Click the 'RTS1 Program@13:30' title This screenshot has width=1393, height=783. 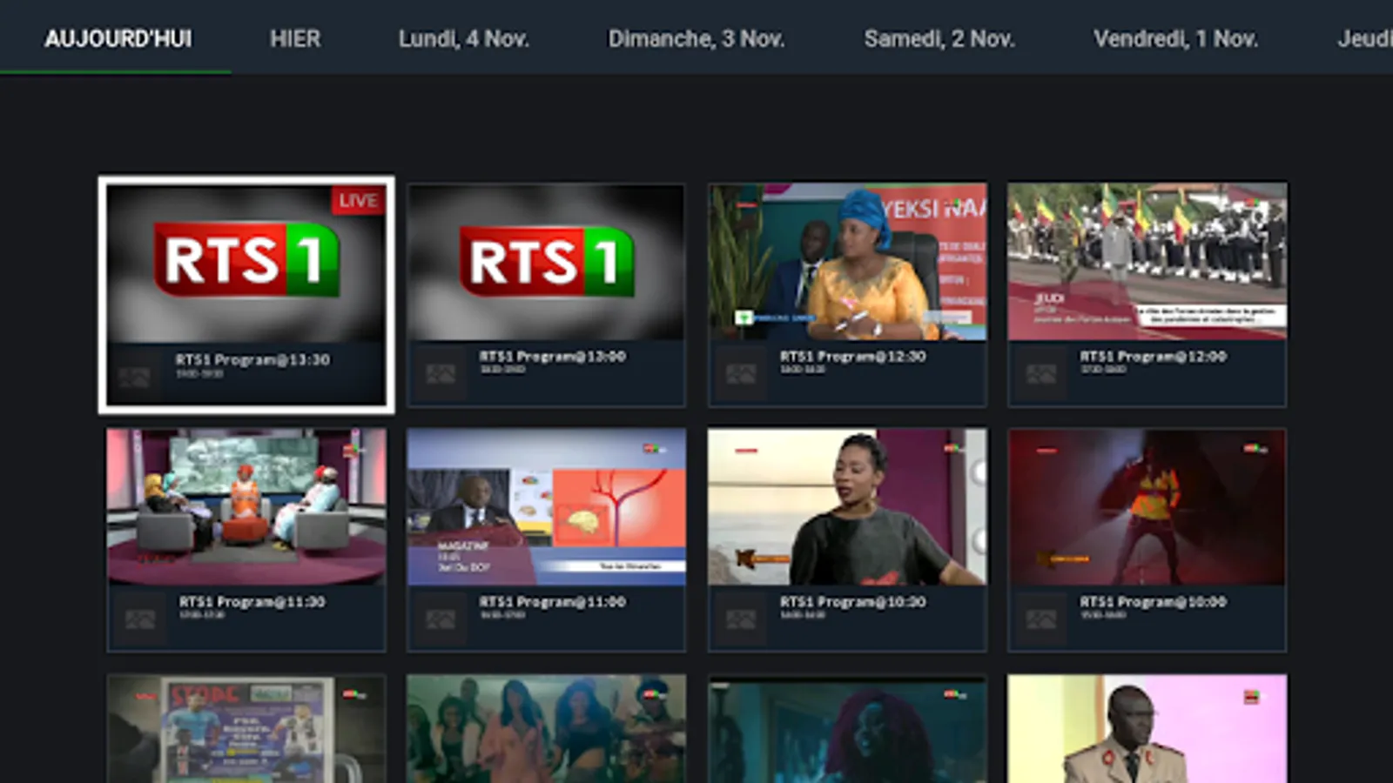tap(252, 359)
